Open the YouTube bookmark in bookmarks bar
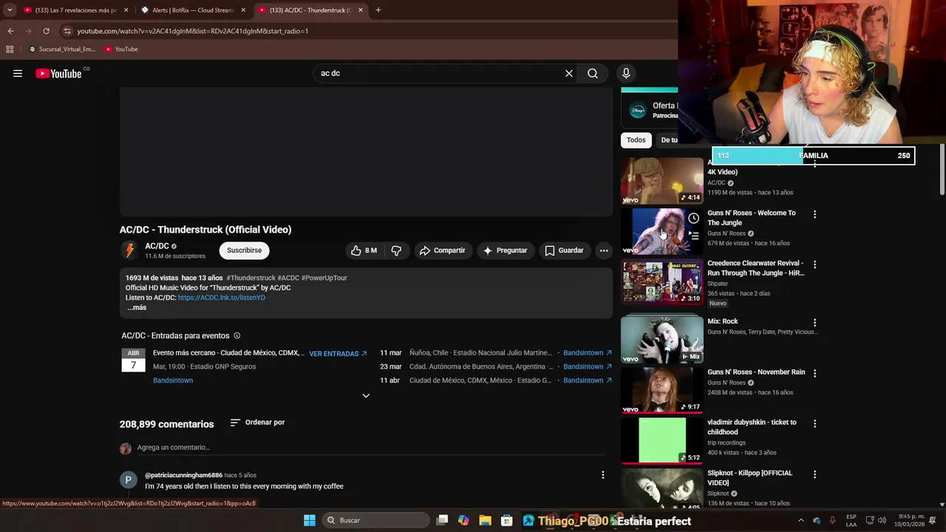This screenshot has width=946, height=532. tap(121, 50)
